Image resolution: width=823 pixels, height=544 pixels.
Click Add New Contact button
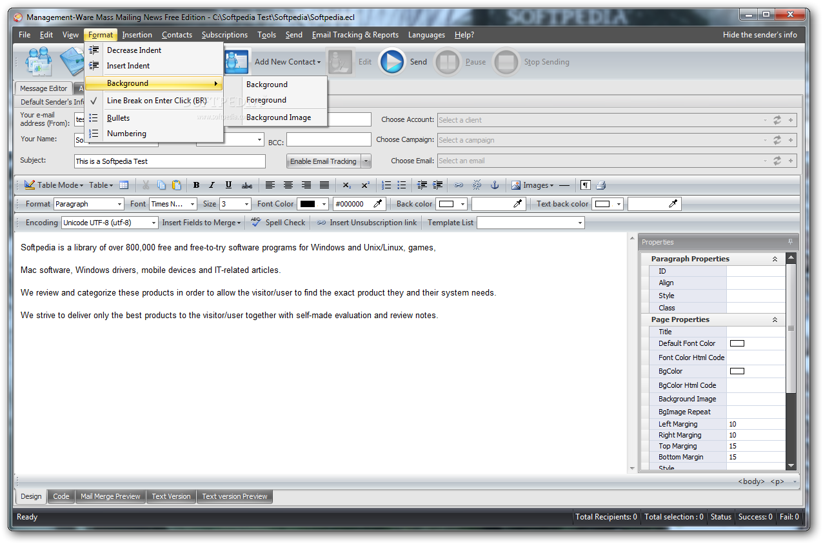click(287, 62)
